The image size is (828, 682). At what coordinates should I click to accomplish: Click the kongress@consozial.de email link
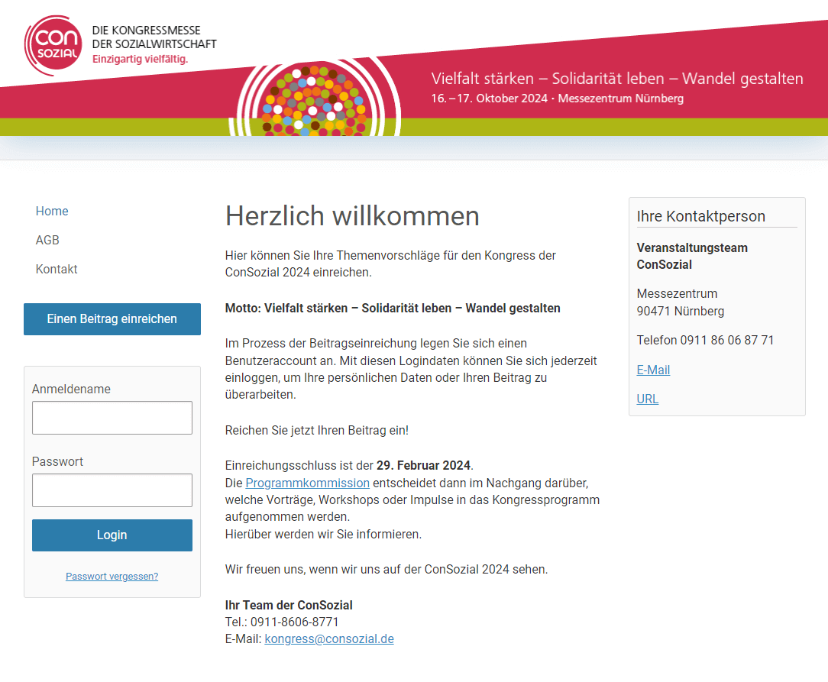pyautogui.click(x=329, y=638)
